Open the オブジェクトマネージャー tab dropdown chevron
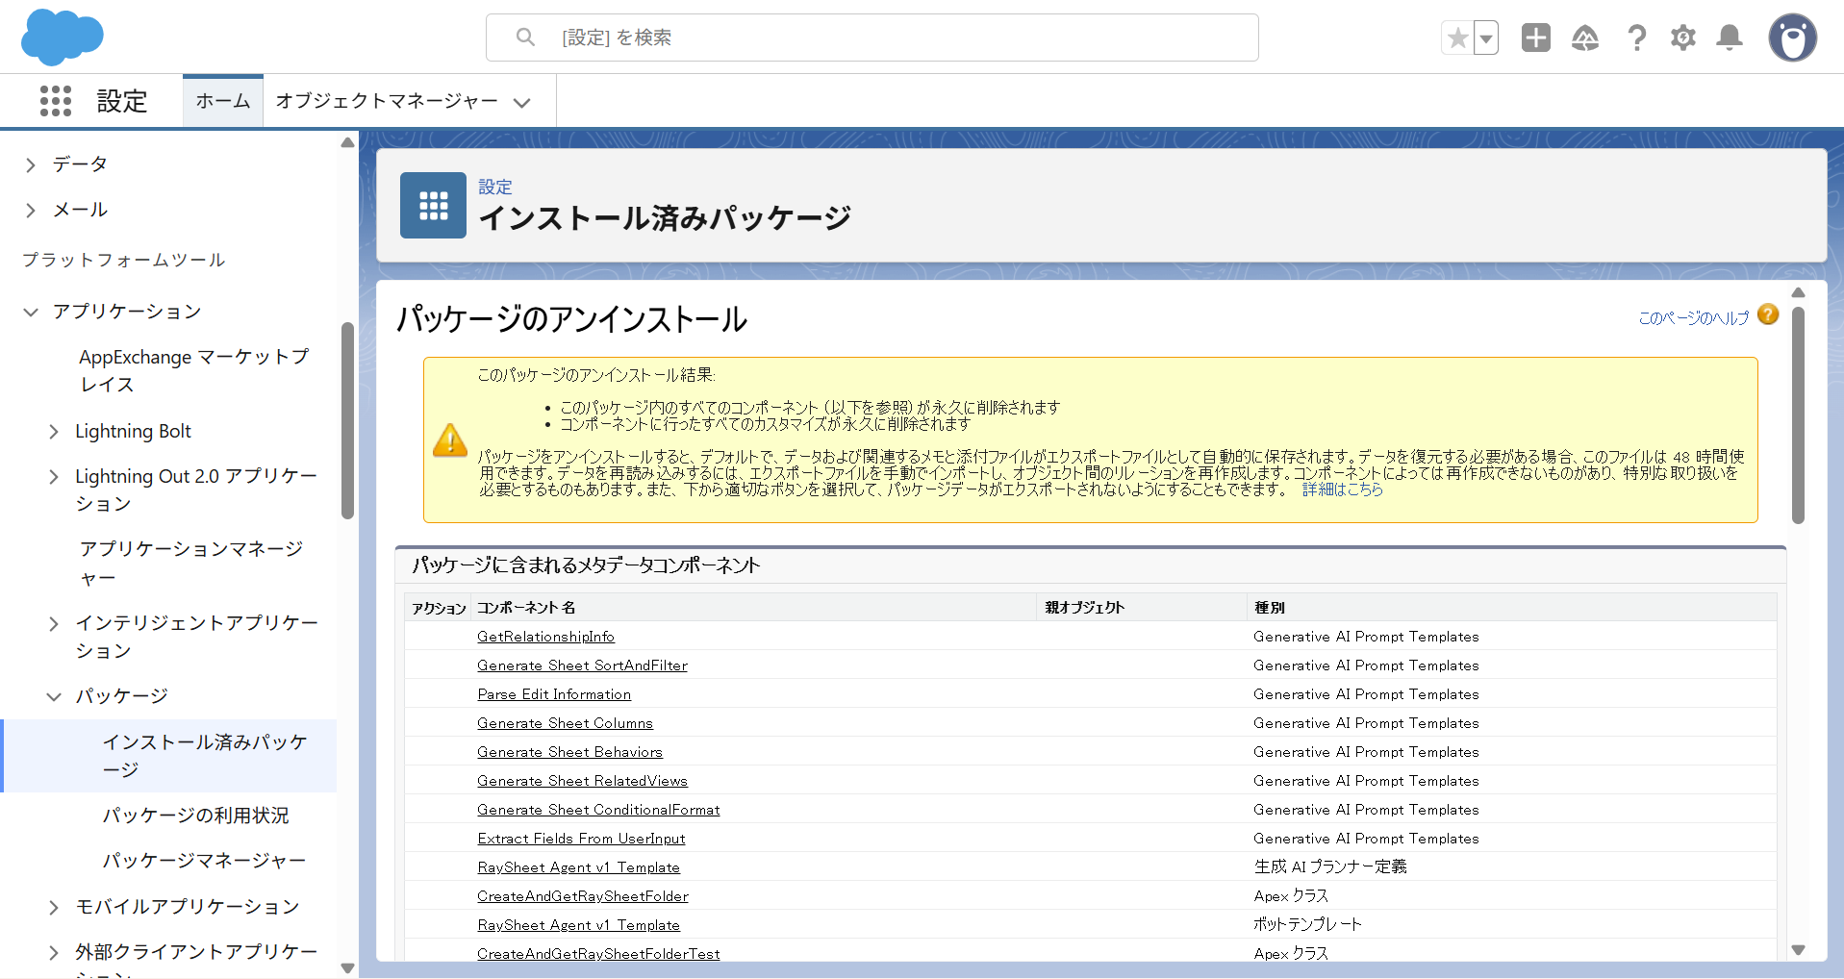The width and height of the screenshot is (1844, 979). pos(522,102)
